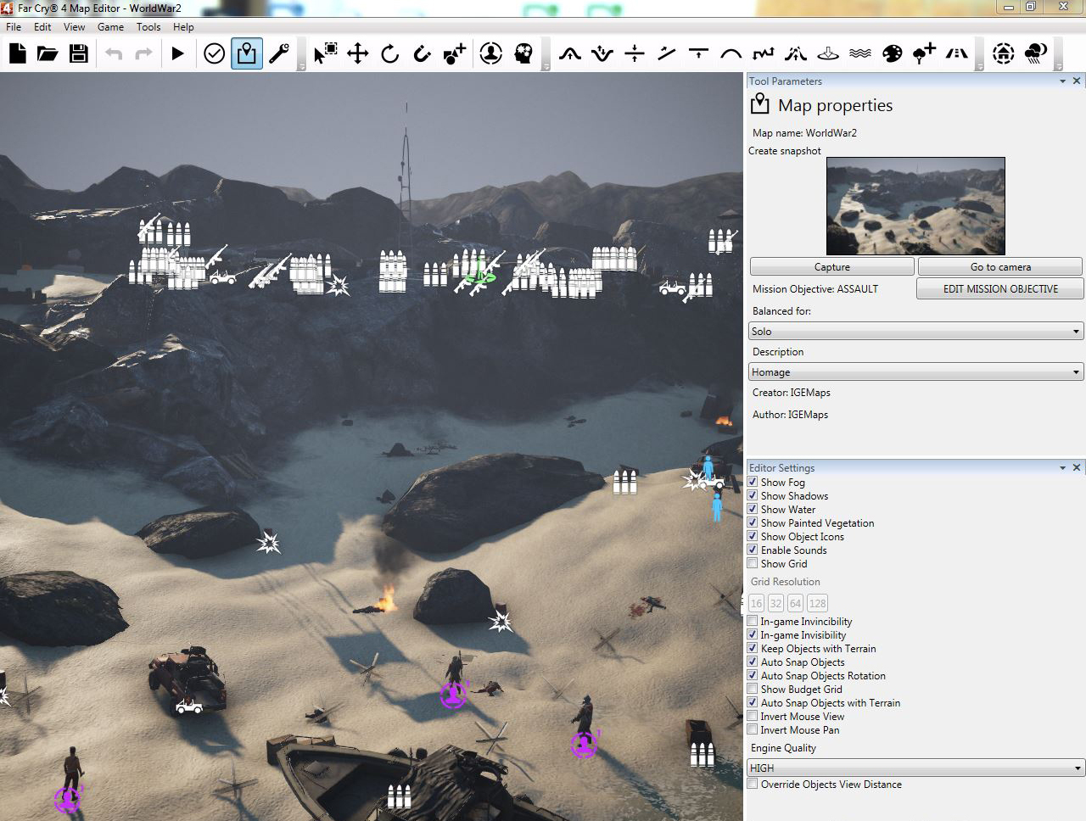Click EDIT MISSION OBJECTIVE button
Viewport: 1086px width, 821px height.
[1000, 289]
